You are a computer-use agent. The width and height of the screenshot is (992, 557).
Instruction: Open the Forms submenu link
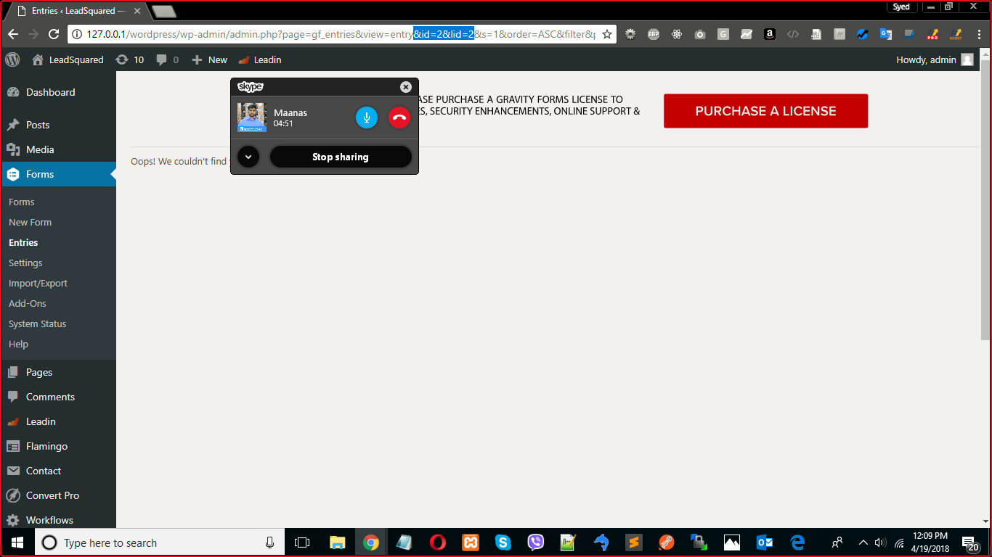[x=22, y=202]
